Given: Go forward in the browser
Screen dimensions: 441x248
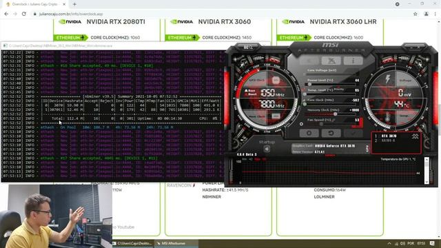Looking at the screenshot, I should click(x=15, y=14).
